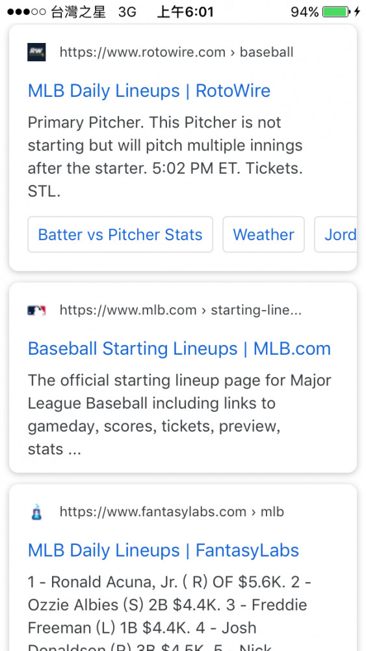Tap the fantasylabs.com › mlb URL
This screenshot has height=651, width=366.
(172, 512)
